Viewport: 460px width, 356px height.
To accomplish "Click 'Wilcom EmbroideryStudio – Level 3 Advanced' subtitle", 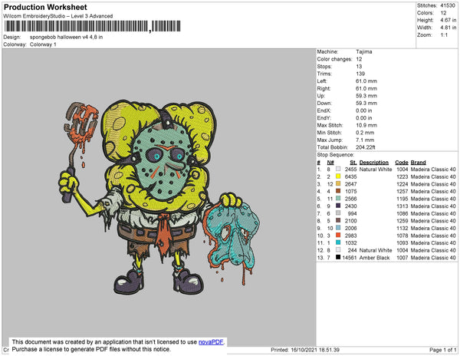I will (x=58, y=16).
